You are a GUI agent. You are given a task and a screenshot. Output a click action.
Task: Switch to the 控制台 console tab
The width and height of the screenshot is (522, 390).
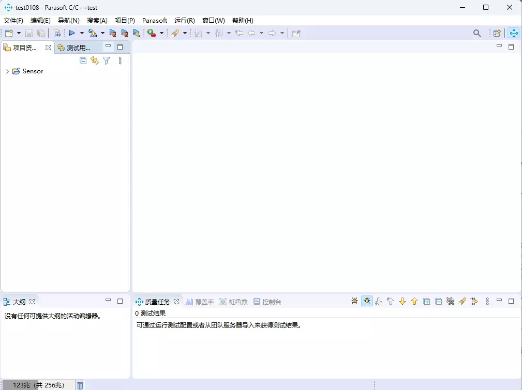(267, 302)
